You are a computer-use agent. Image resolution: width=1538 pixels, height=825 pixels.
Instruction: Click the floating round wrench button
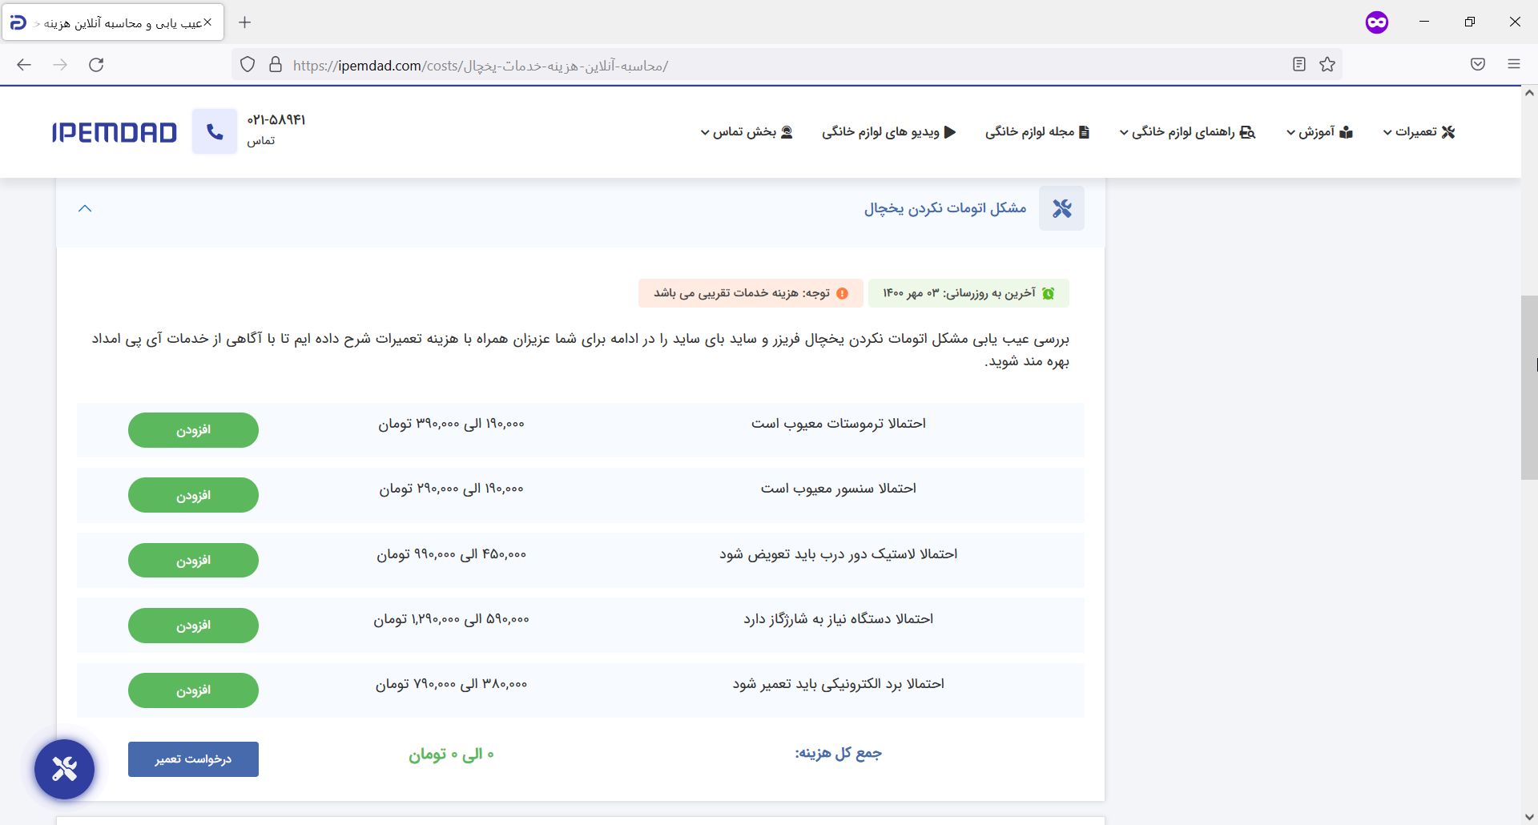64,769
